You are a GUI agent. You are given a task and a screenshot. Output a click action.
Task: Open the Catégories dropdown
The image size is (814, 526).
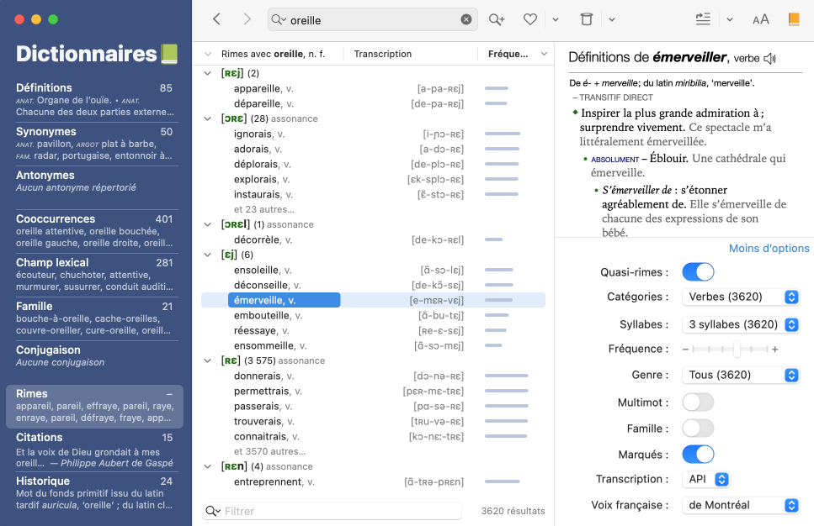click(x=739, y=297)
